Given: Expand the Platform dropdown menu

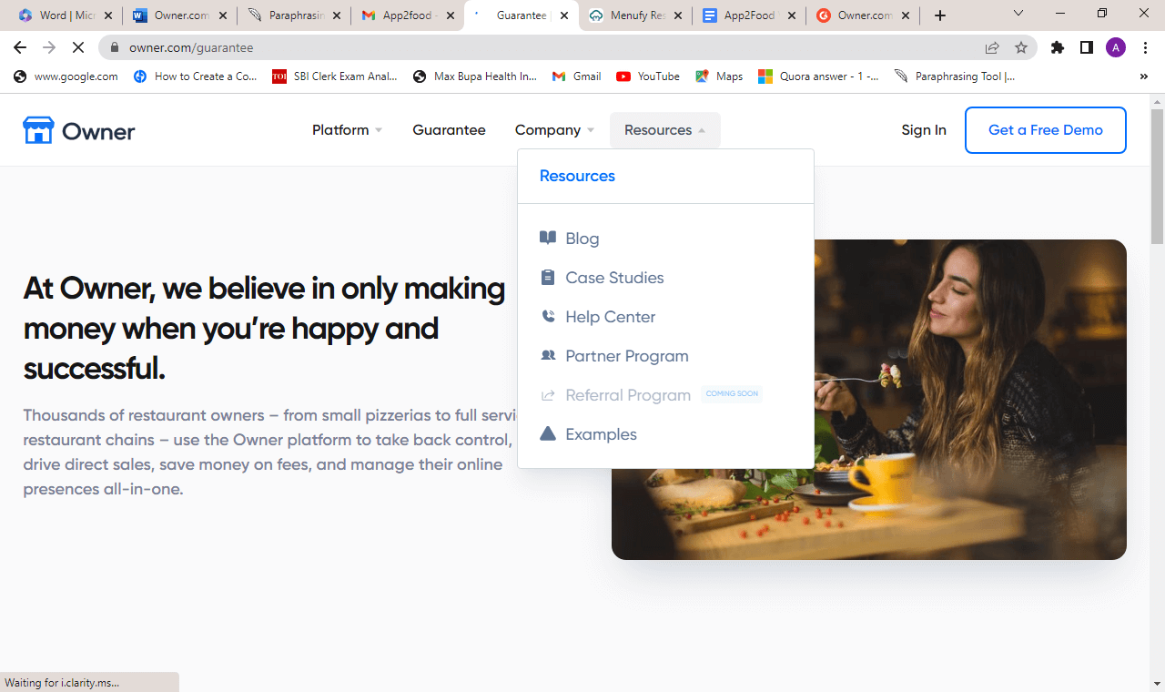Looking at the screenshot, I should click(x=347, y=130).
